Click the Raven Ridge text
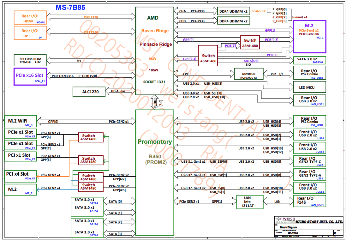This screenshot has height=241, width=346. pos(155,31)
